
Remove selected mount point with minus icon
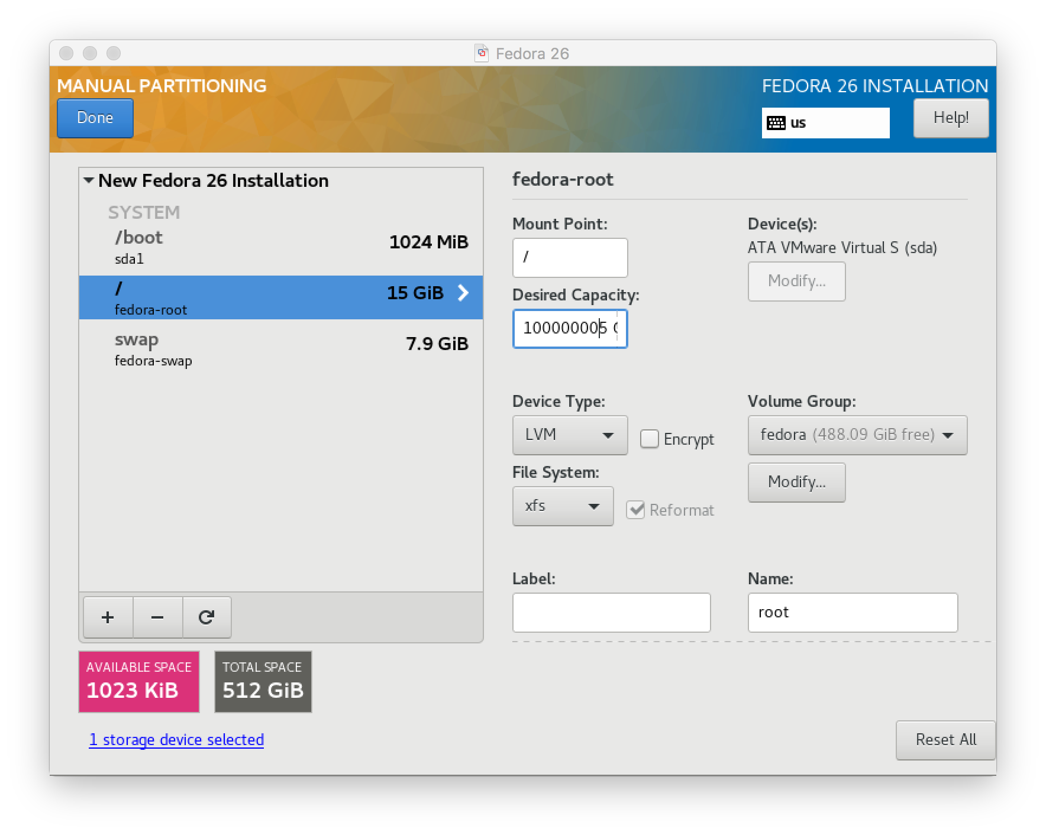click(x=157, y=617)
